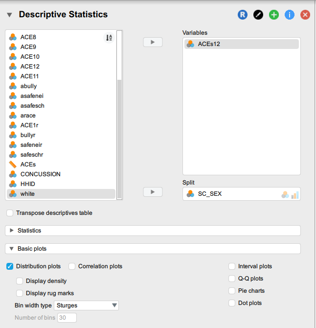Click the ruler scale icon beside ACEs
This screenshot has width=316, height=328.
[13, 164]
